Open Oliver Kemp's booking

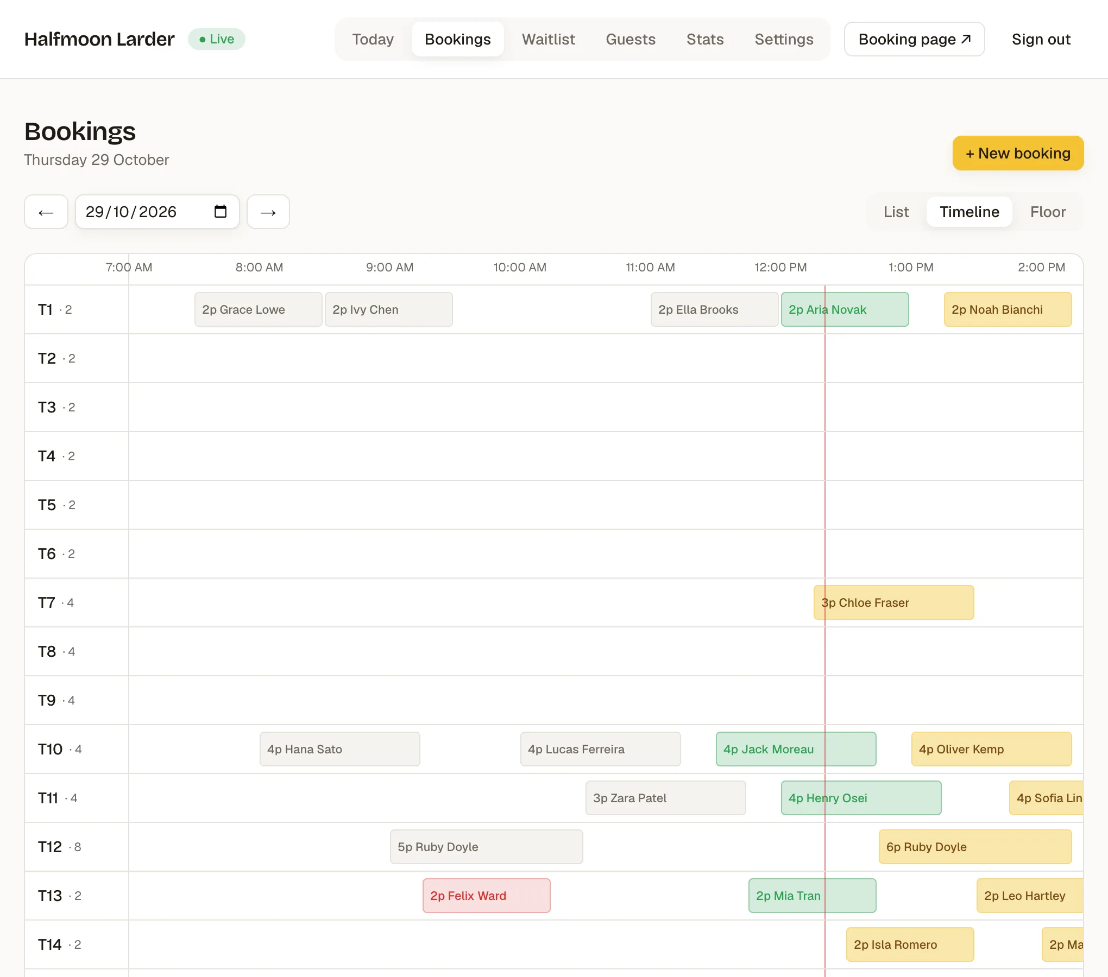pyautogui.click(x=992, y=749)
